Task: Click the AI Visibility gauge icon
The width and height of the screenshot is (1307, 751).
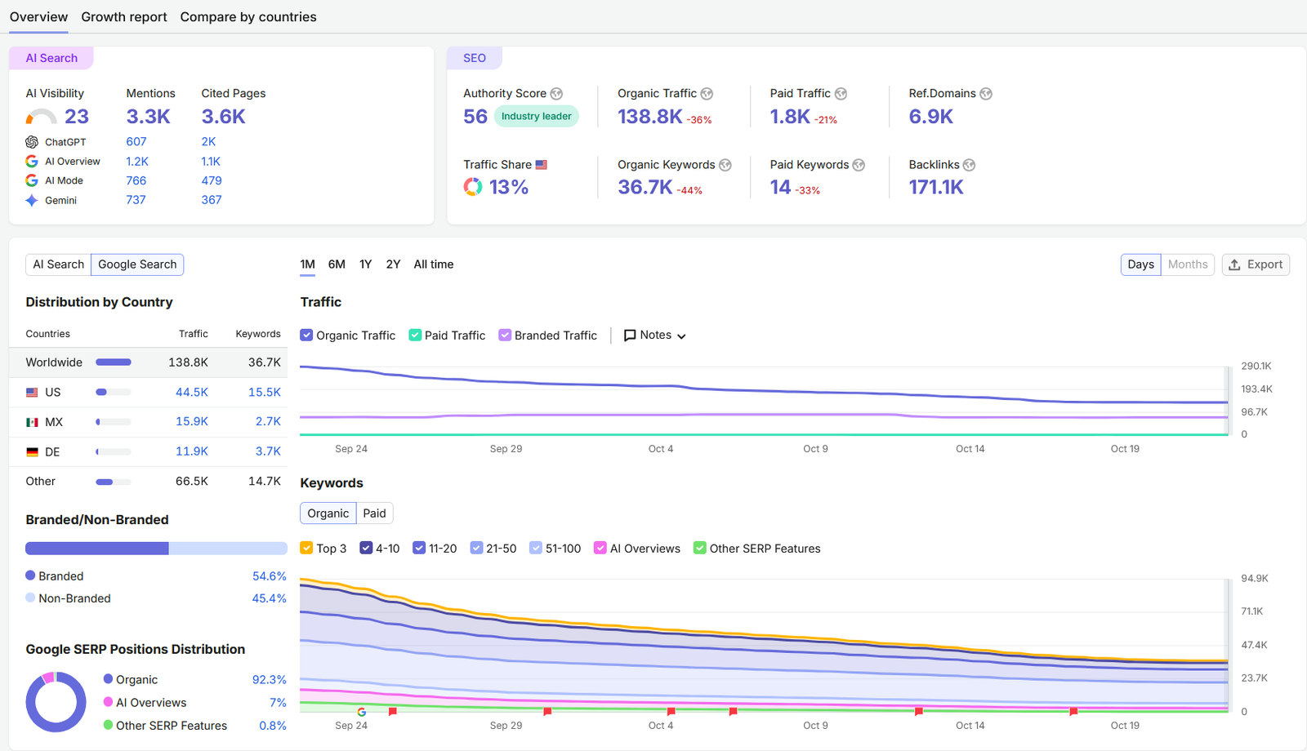Action: (x=41, y=117)
